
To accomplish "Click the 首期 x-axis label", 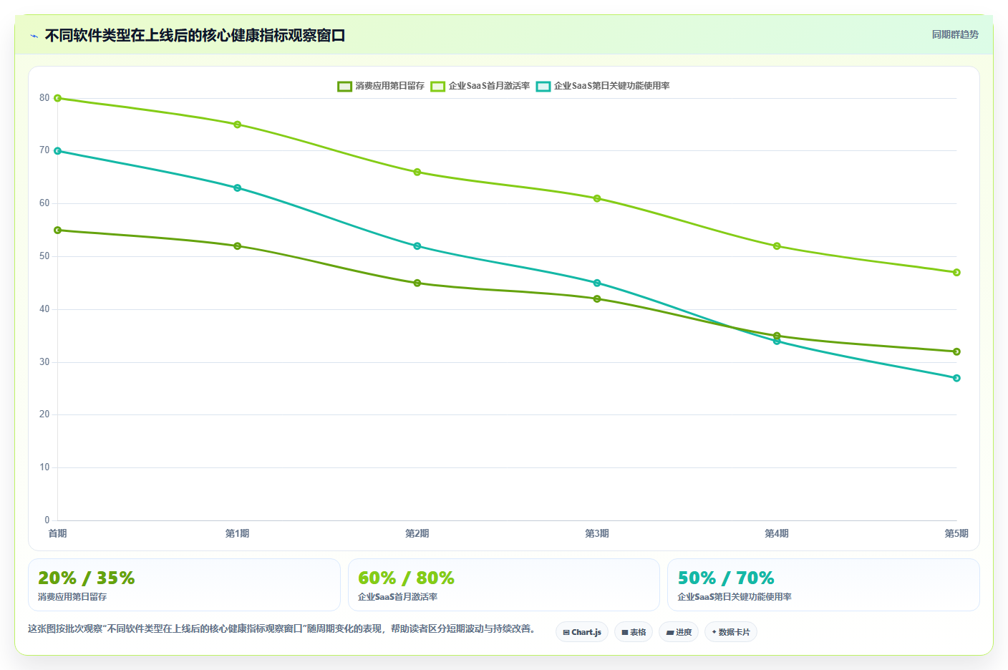I will pos(58,533).
